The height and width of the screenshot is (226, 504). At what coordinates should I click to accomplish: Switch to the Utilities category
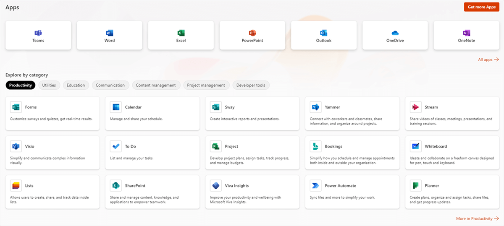click(49, 85)
